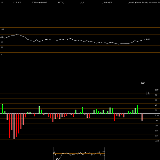Screen dimensions: 160x160
Task: Click the tallest green bar near the right end
Action: coord(138,109)
